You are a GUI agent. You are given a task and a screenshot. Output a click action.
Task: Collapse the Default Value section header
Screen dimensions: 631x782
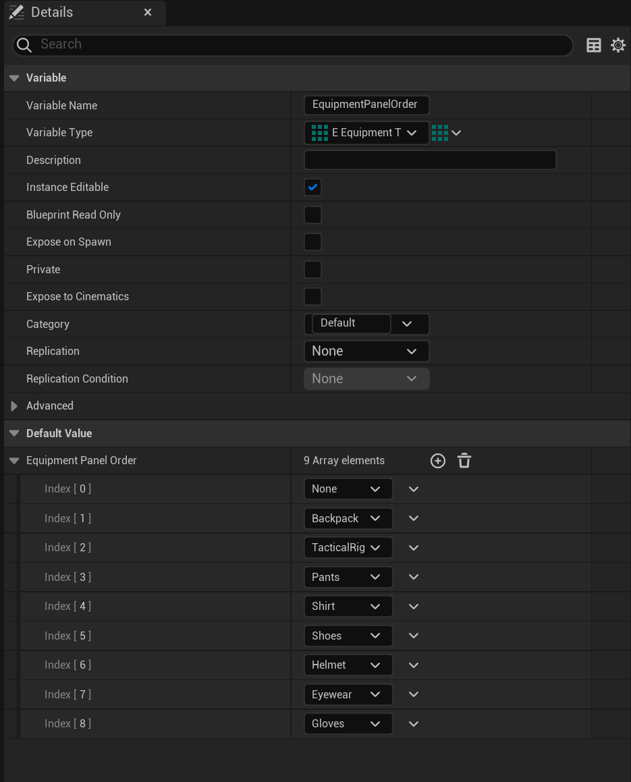pyautogui.click(x=14, y=434)
